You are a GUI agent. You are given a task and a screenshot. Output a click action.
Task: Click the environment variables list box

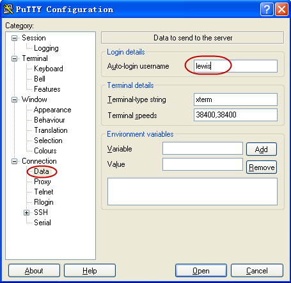(193, 192)
